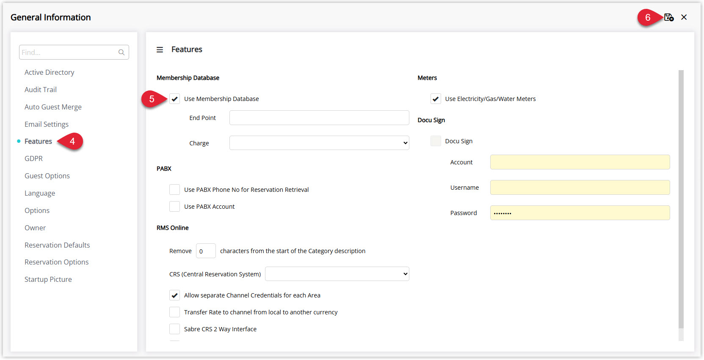Close the General Information window
The width and height of the screenshot is (704, 360).
pyautogui.click(x=684, y=17)
